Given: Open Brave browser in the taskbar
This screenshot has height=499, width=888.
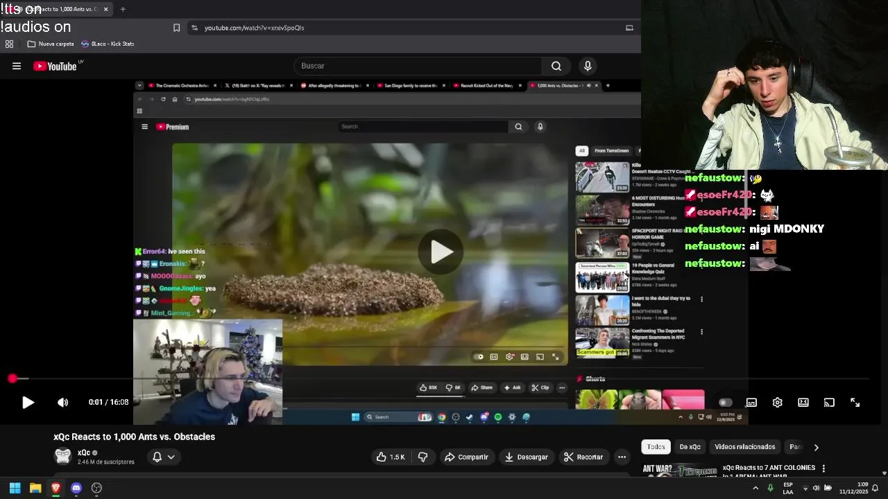Looking at the screenshot, I should click(56, 488).
